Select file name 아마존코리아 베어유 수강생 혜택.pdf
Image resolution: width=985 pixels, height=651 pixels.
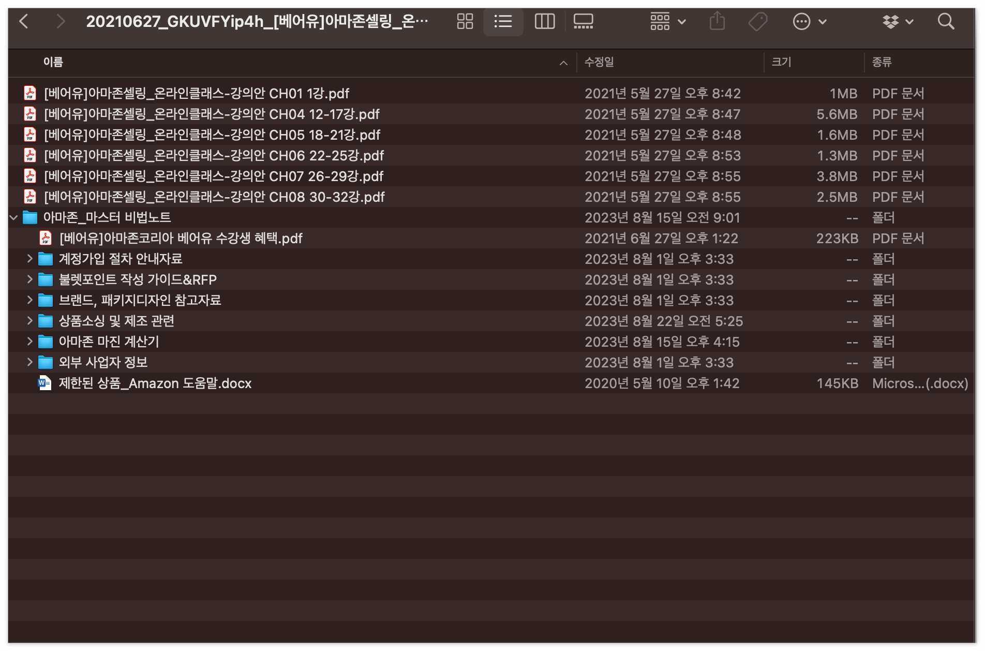(x=181, y=238)
